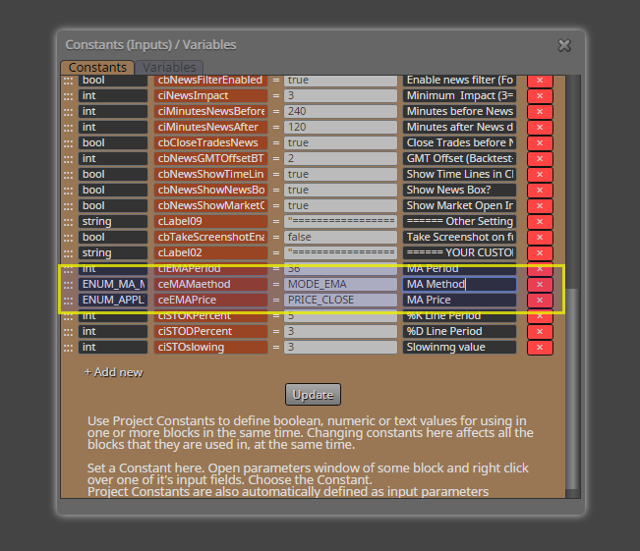Viewport: 640px width, 551px height.
Task: Remove the ciSTOslowing constant
Action: pos(540,347)
